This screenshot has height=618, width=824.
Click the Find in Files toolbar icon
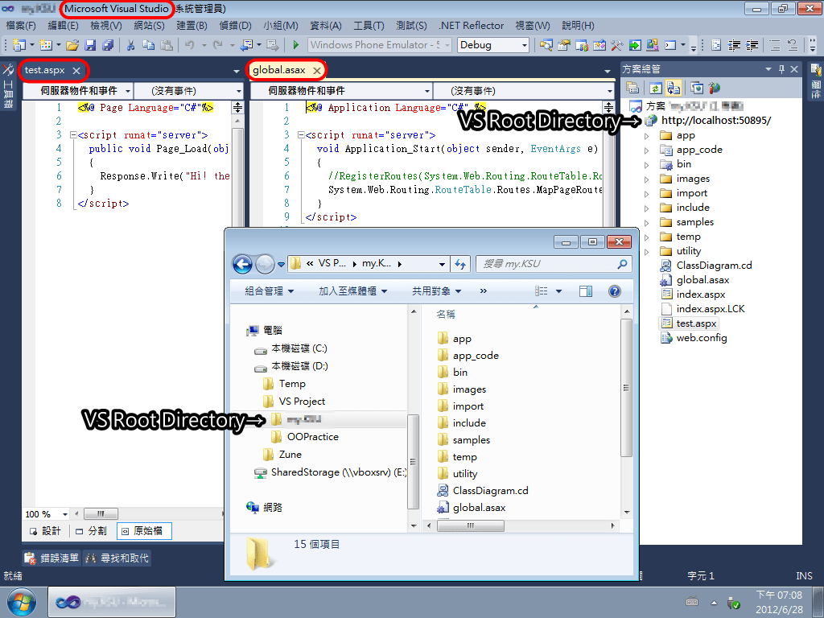point(546,45)
